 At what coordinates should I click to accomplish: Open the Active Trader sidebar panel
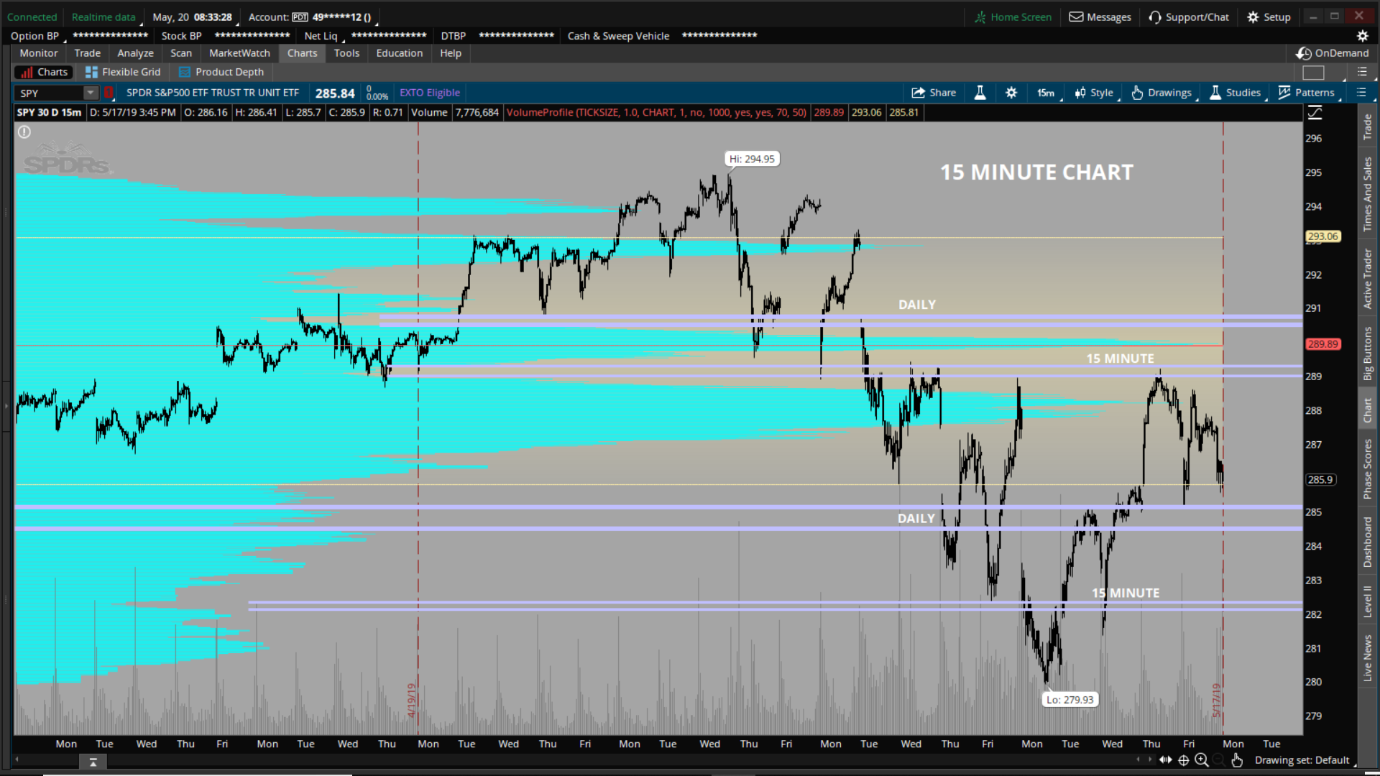1367,279
